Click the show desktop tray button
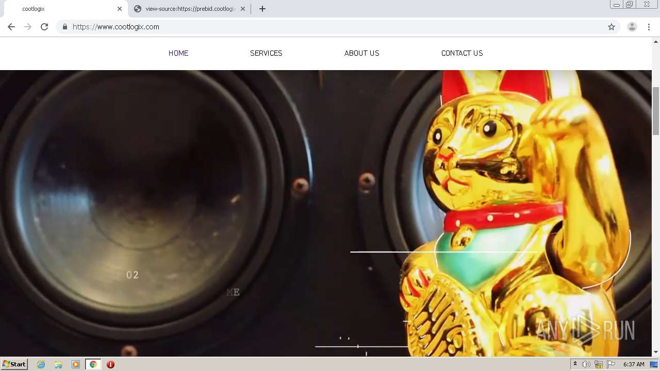660x371 pixels. (x=654, y=364)
